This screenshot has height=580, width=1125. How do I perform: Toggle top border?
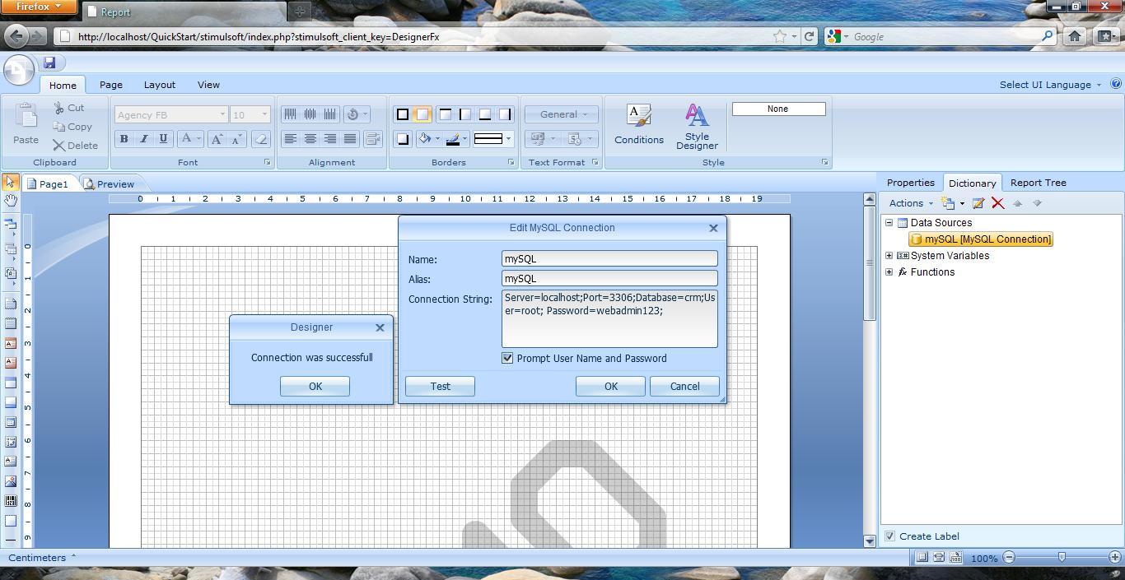point(446,114)
